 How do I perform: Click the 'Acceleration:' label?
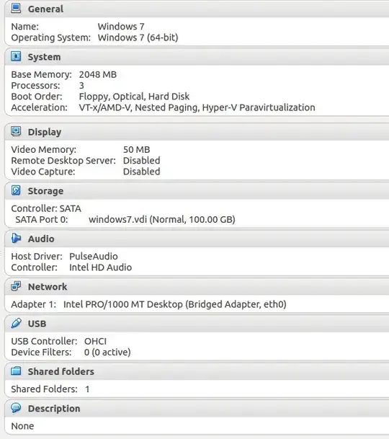coord(39,107)
